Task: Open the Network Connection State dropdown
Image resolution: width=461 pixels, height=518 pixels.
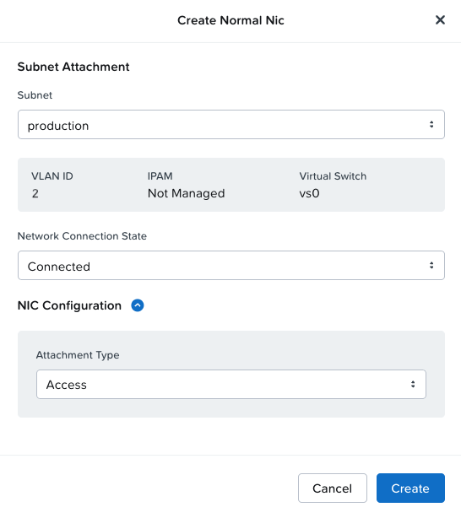Action: 231,265
